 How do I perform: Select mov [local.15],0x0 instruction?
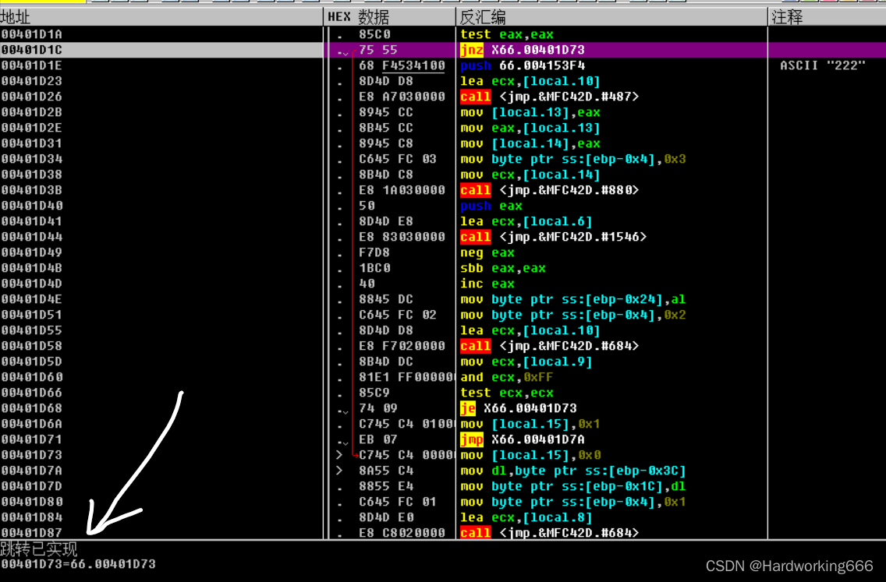coord(530,455)
